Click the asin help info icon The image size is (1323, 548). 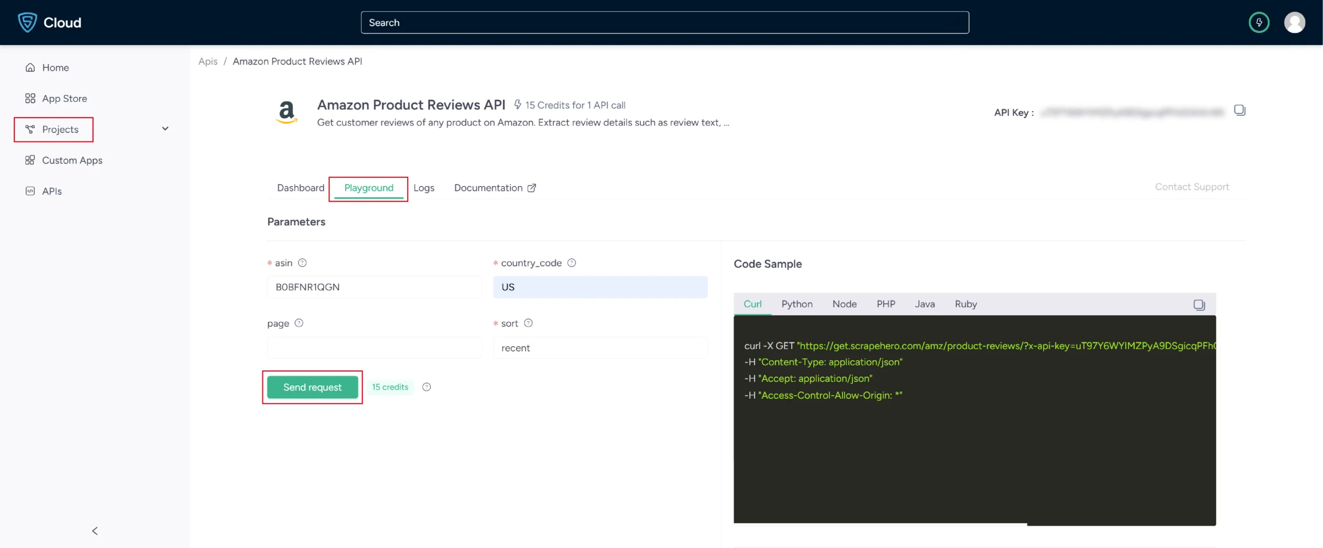[x=302, y=263]
